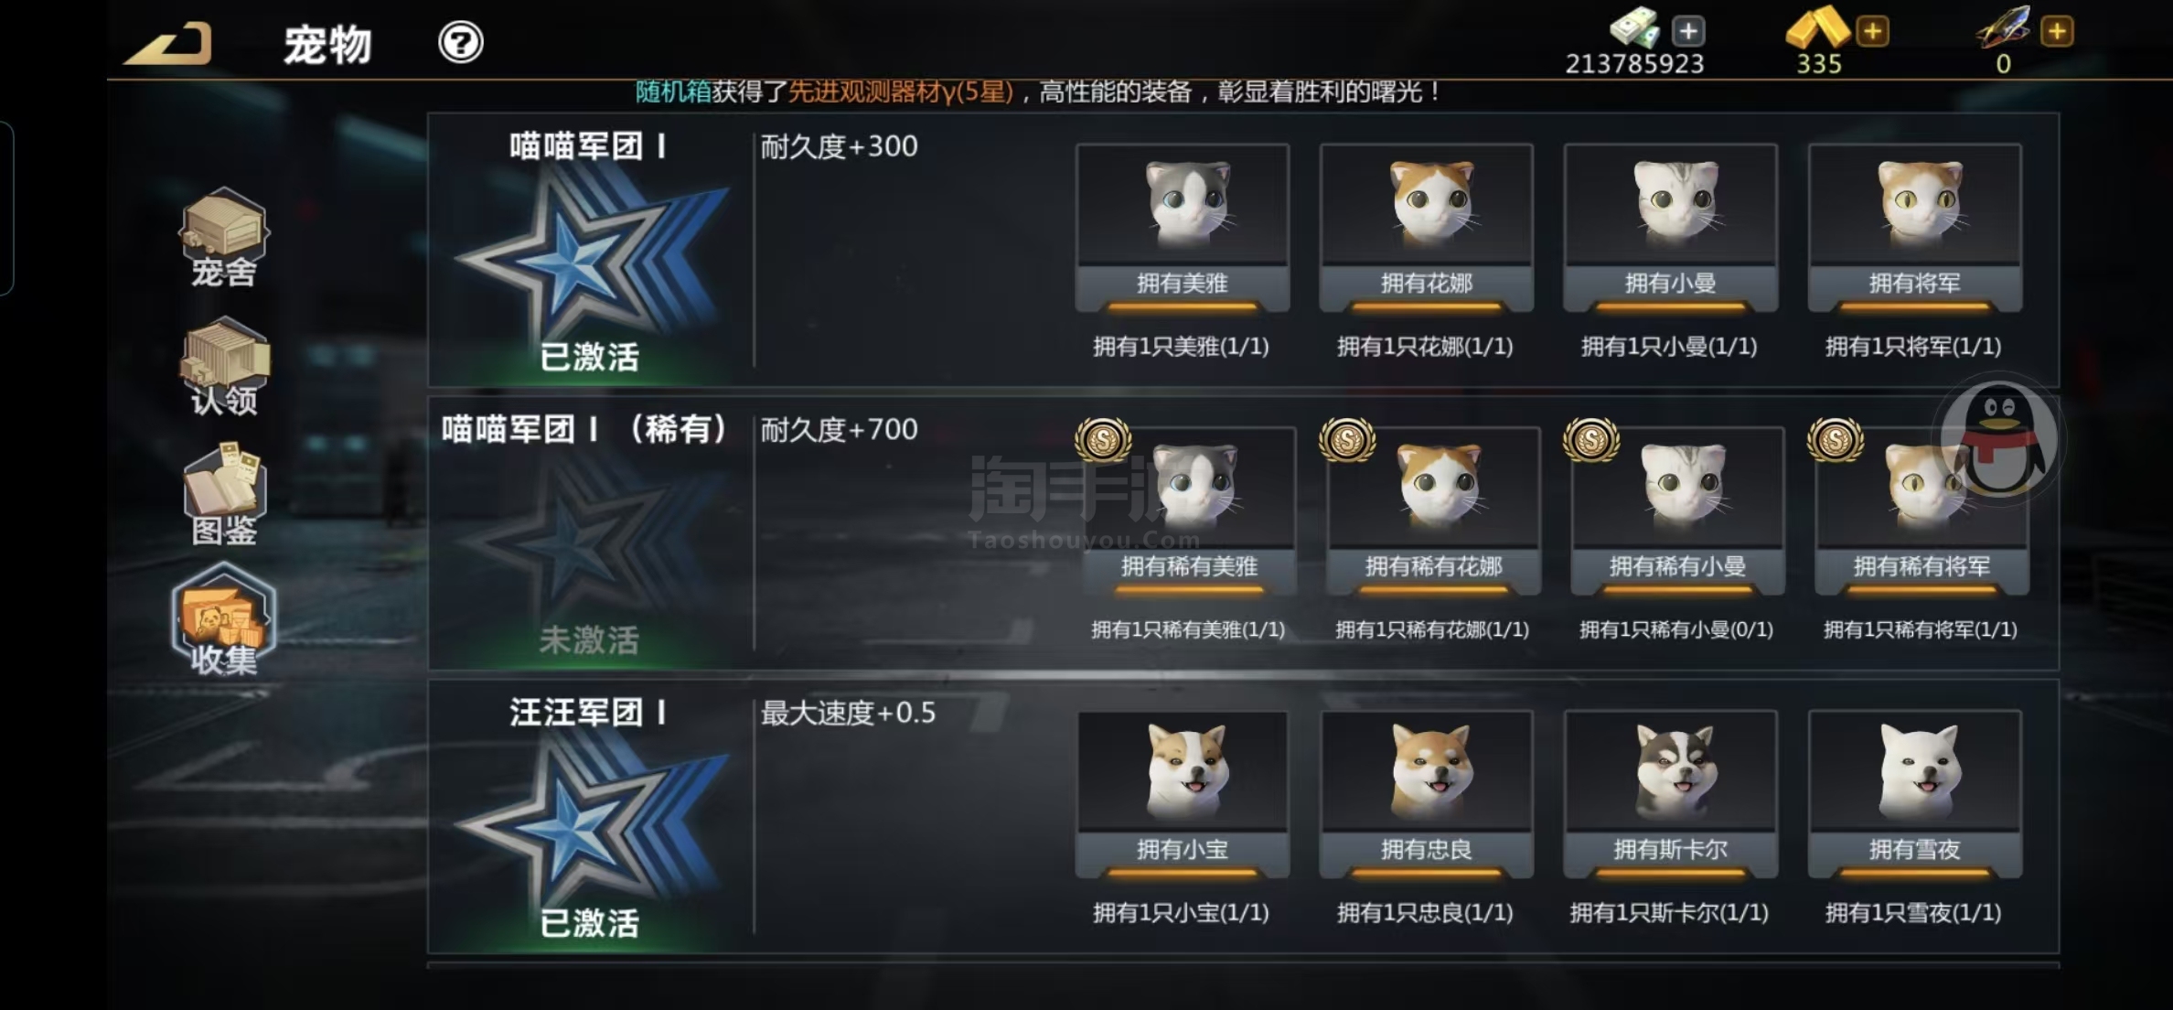Open the 图鉴 encyclopedia section
This screenshot has height=1010, width=2173.
coord(224,495)
